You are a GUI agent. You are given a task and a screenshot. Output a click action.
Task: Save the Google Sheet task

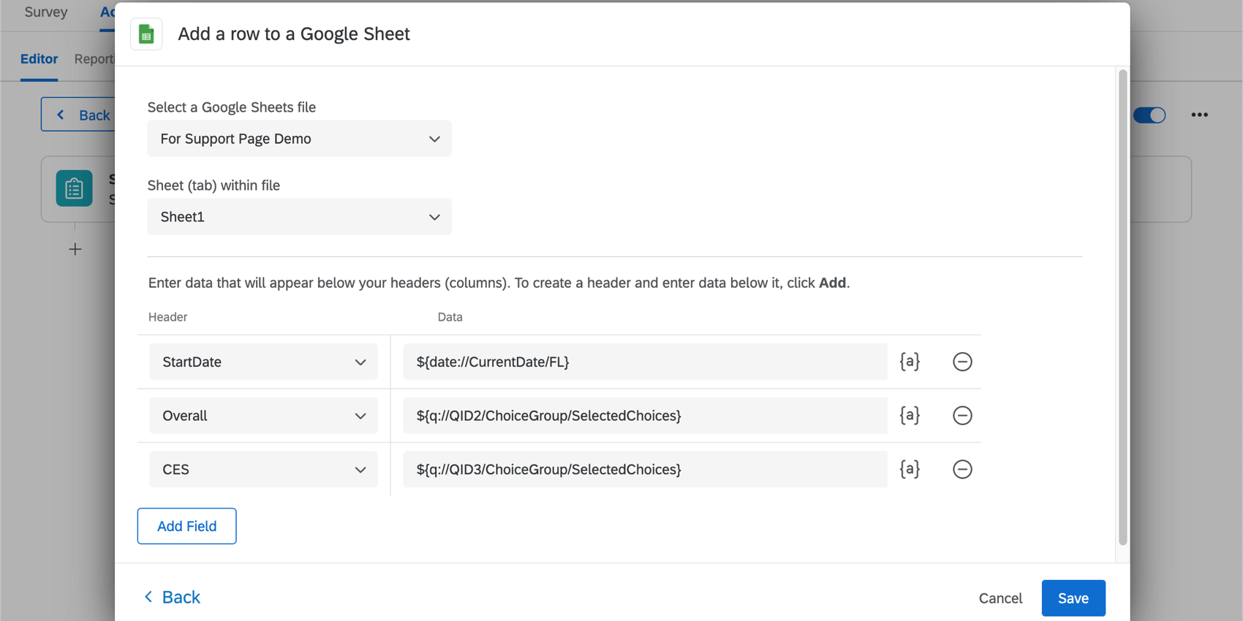1073,598
